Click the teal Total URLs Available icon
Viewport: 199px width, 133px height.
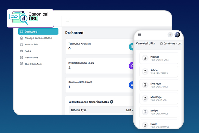132,47
